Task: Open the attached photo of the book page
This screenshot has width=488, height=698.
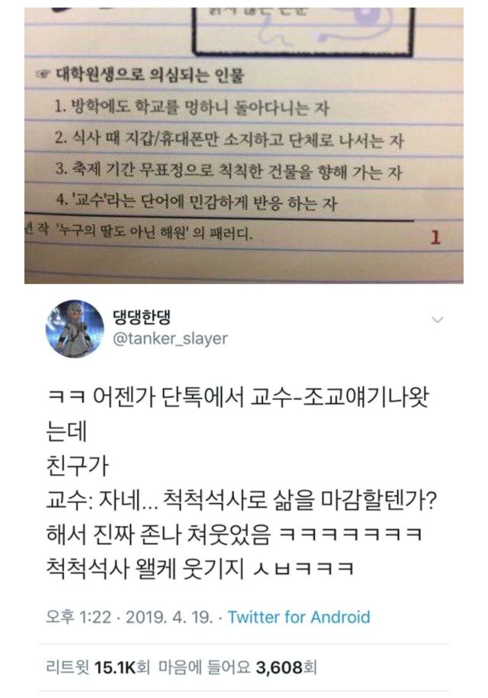Action: tap(243, 146)
